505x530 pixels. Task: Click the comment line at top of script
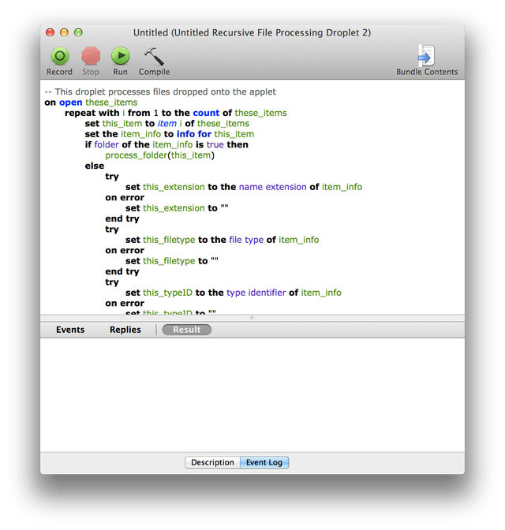click(159, 91)
